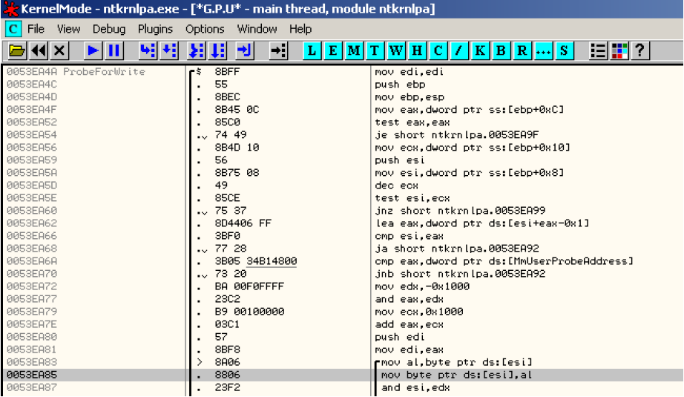This screenshot has height=397, width=684.
Task: Open the Options menu
Action: point(205,29)
